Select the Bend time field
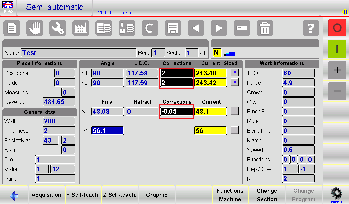 298,131
